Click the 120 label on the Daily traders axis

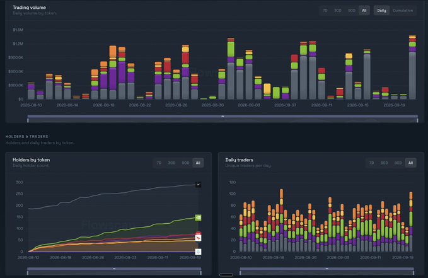233,182
